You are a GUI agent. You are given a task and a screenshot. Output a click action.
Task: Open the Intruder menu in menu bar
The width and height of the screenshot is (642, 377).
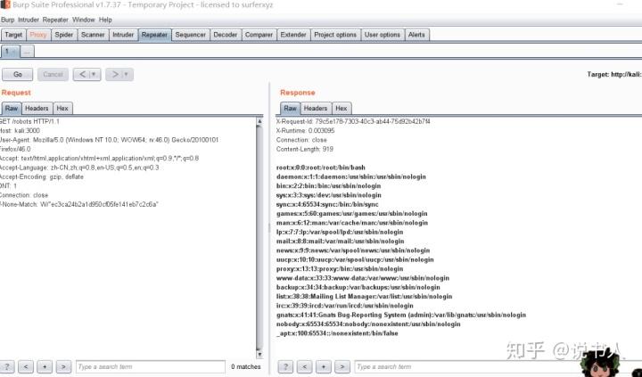click(x=29, y=20)
